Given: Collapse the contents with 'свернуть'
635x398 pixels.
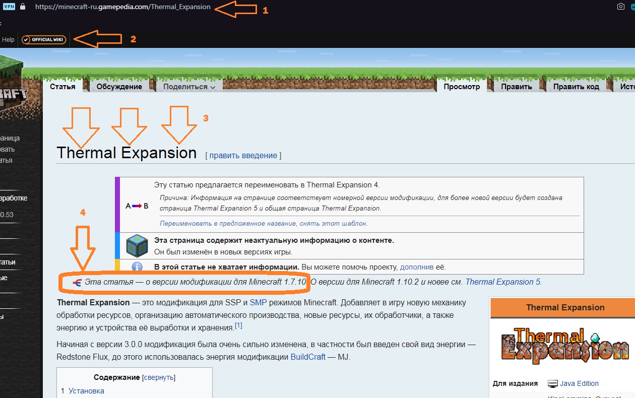Looking at the screenshot, I should 159,377.
